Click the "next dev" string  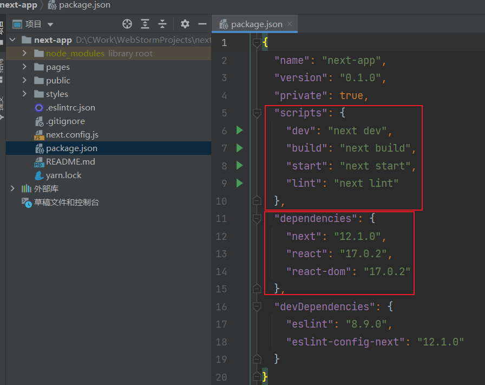[x=357, y=131]
